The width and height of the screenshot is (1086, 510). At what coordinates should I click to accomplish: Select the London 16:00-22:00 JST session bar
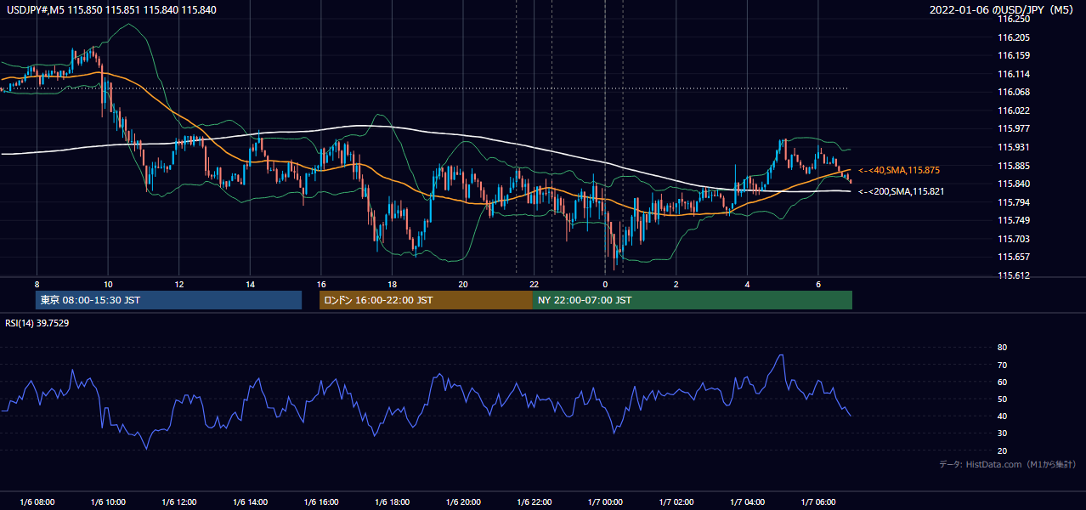tap(426, 300)
